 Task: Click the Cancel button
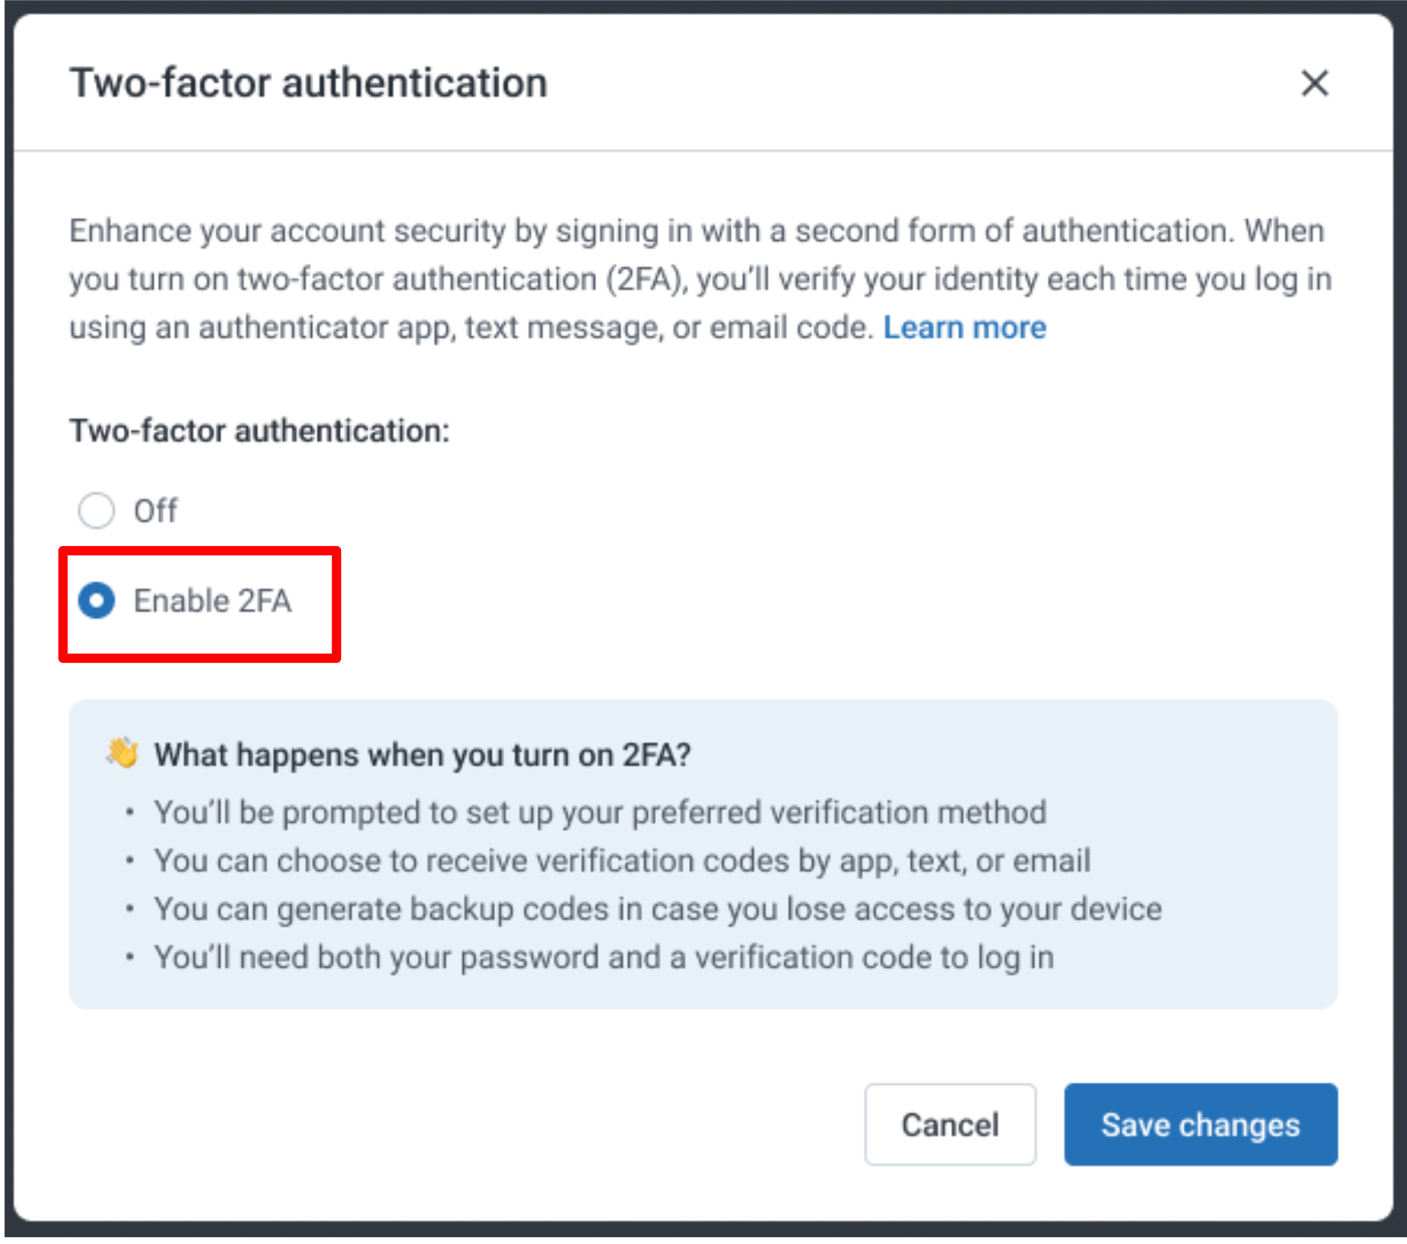[x=949, y=1124]
